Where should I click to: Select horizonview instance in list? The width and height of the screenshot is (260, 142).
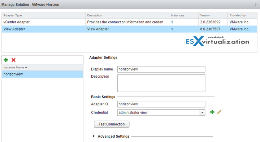[43, 74]
